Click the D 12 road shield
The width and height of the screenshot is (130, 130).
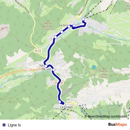[x=38, y=51]
